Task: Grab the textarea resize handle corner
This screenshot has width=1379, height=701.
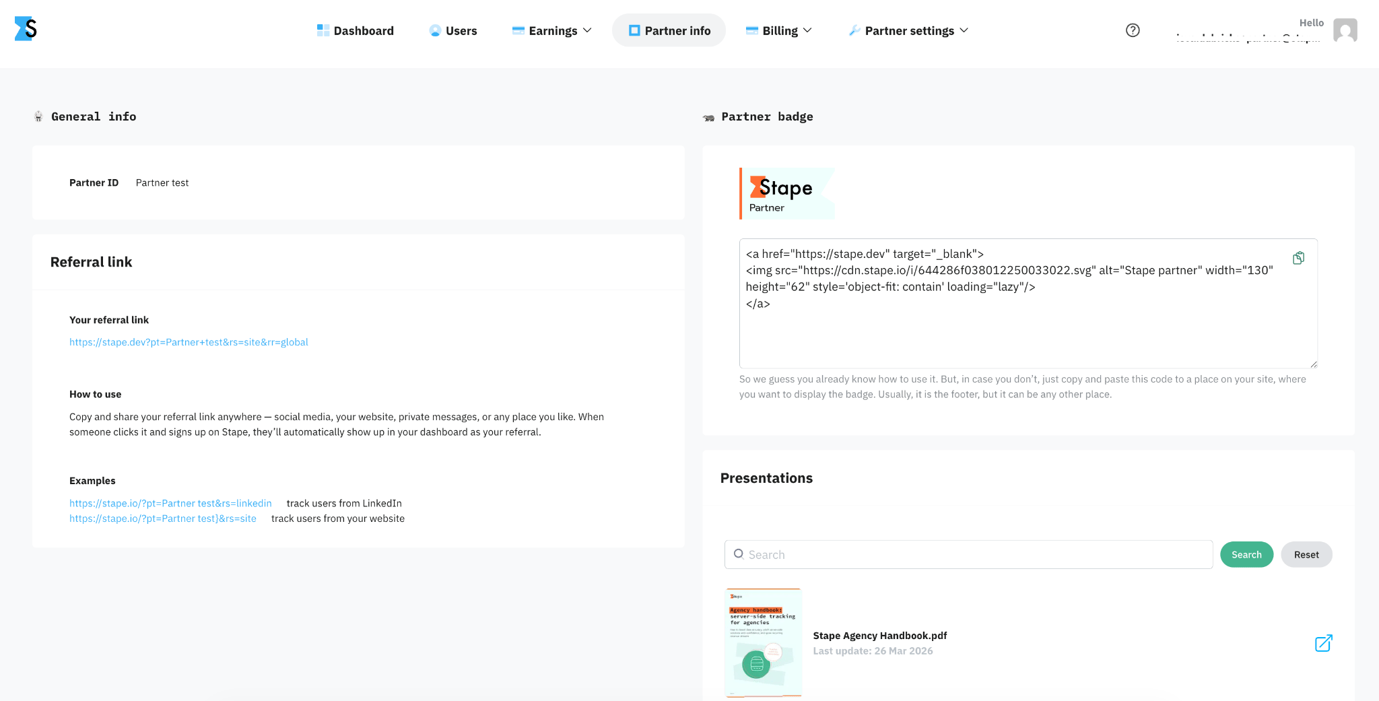Action: (x=1313, y=364)
